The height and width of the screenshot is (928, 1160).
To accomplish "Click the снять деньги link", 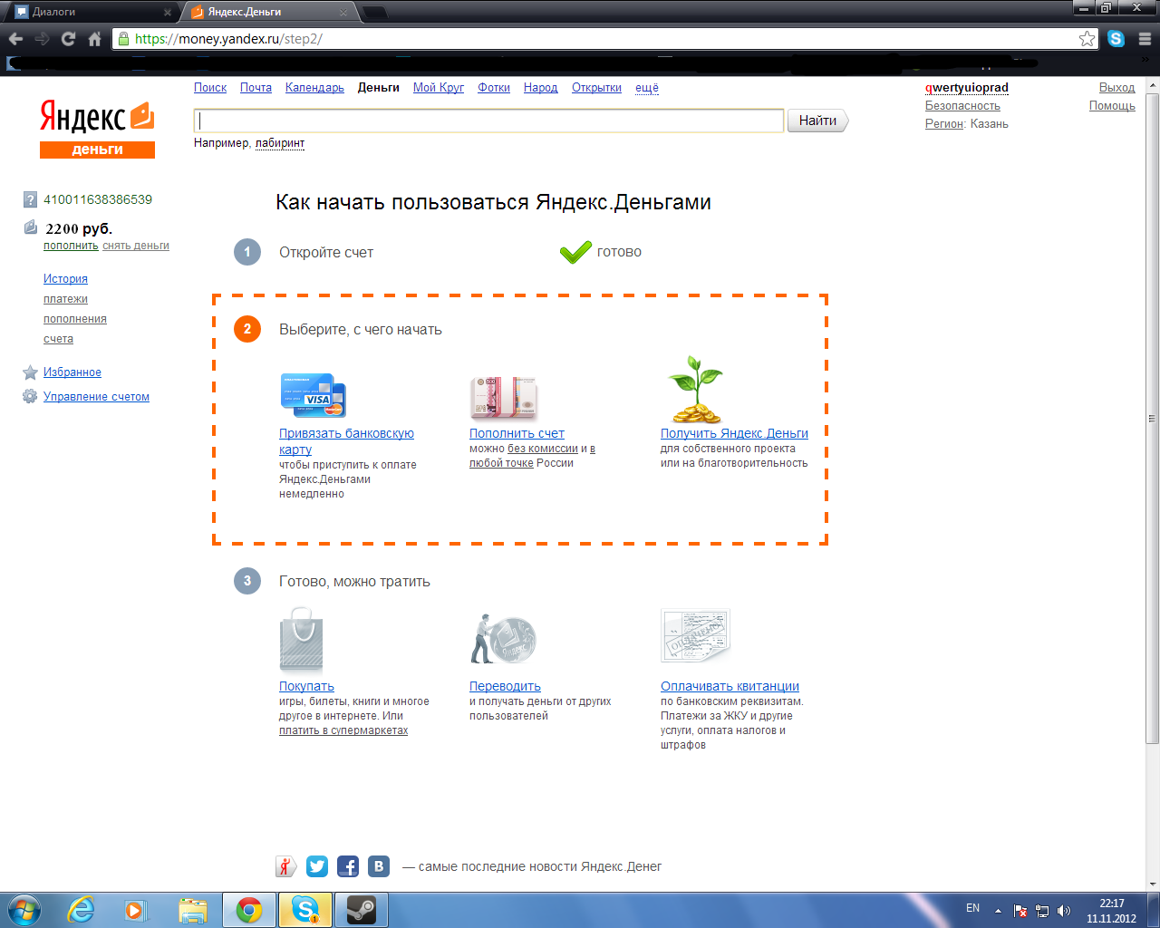I will (x=136, y=246).
